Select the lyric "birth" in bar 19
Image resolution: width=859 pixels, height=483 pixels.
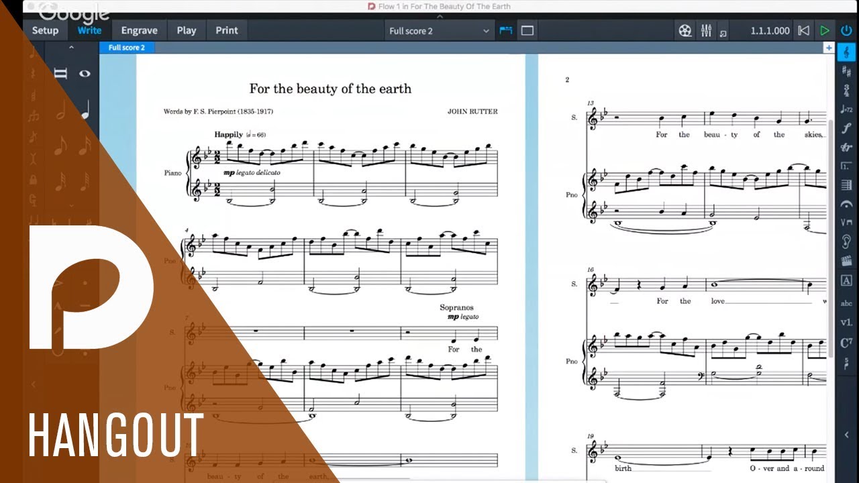pos(623,468)
